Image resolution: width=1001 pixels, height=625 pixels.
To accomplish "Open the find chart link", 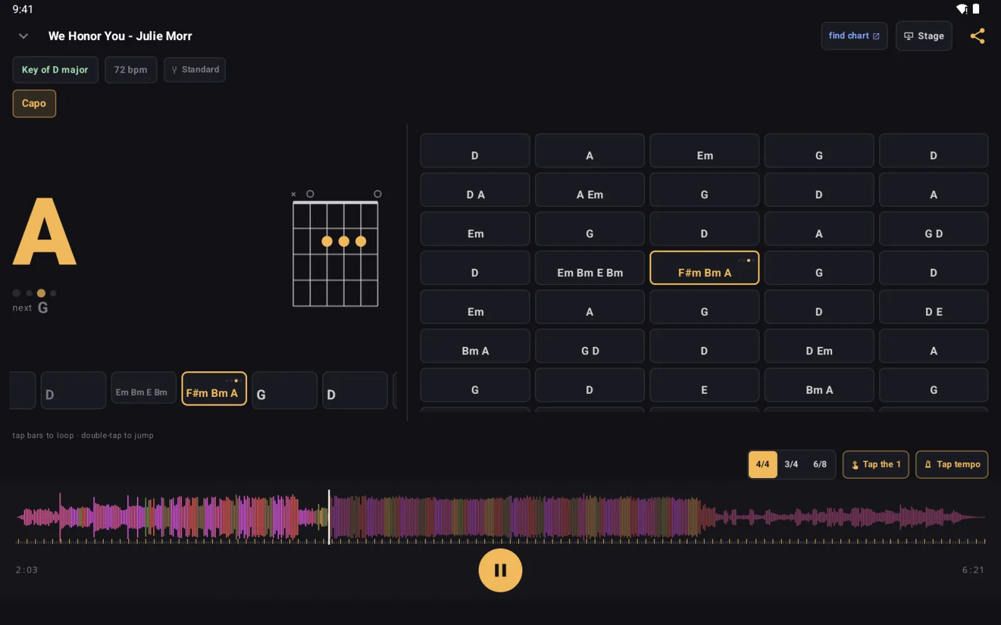I will tap(854, 36).
